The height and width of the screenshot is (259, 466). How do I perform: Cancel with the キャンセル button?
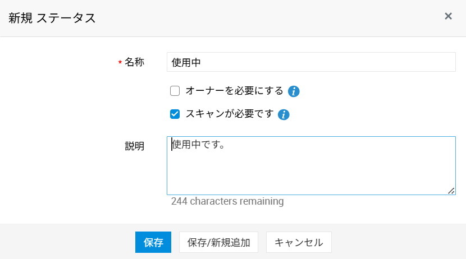click(x=299, y=243)
